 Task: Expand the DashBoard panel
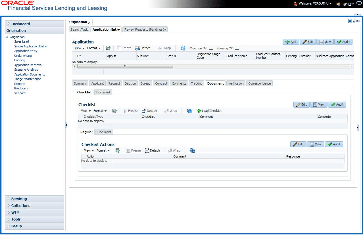tap(34, 24)
